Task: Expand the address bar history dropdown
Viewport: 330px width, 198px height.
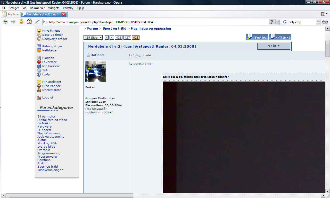Action: (278, 22)
